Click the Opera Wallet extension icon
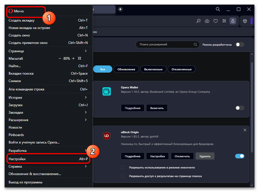Screen dimensions: 259x192 pos(107,91)
